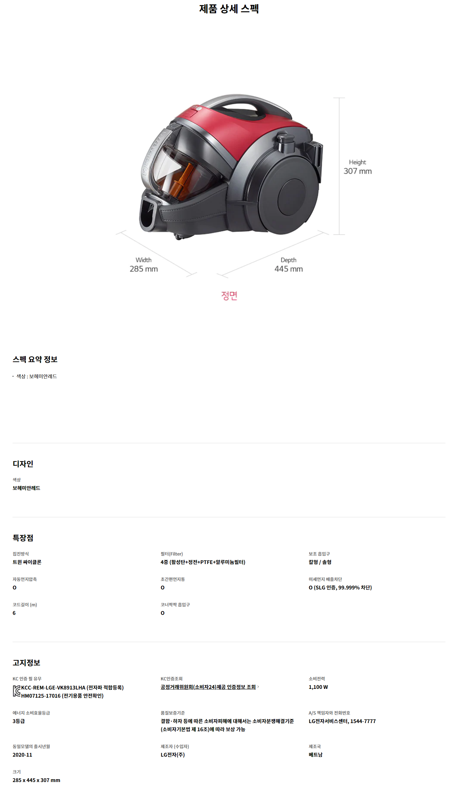Click the KCC-REM-LGE-VK8913LHA certification number
458x809 pixels.
point(72,688)
